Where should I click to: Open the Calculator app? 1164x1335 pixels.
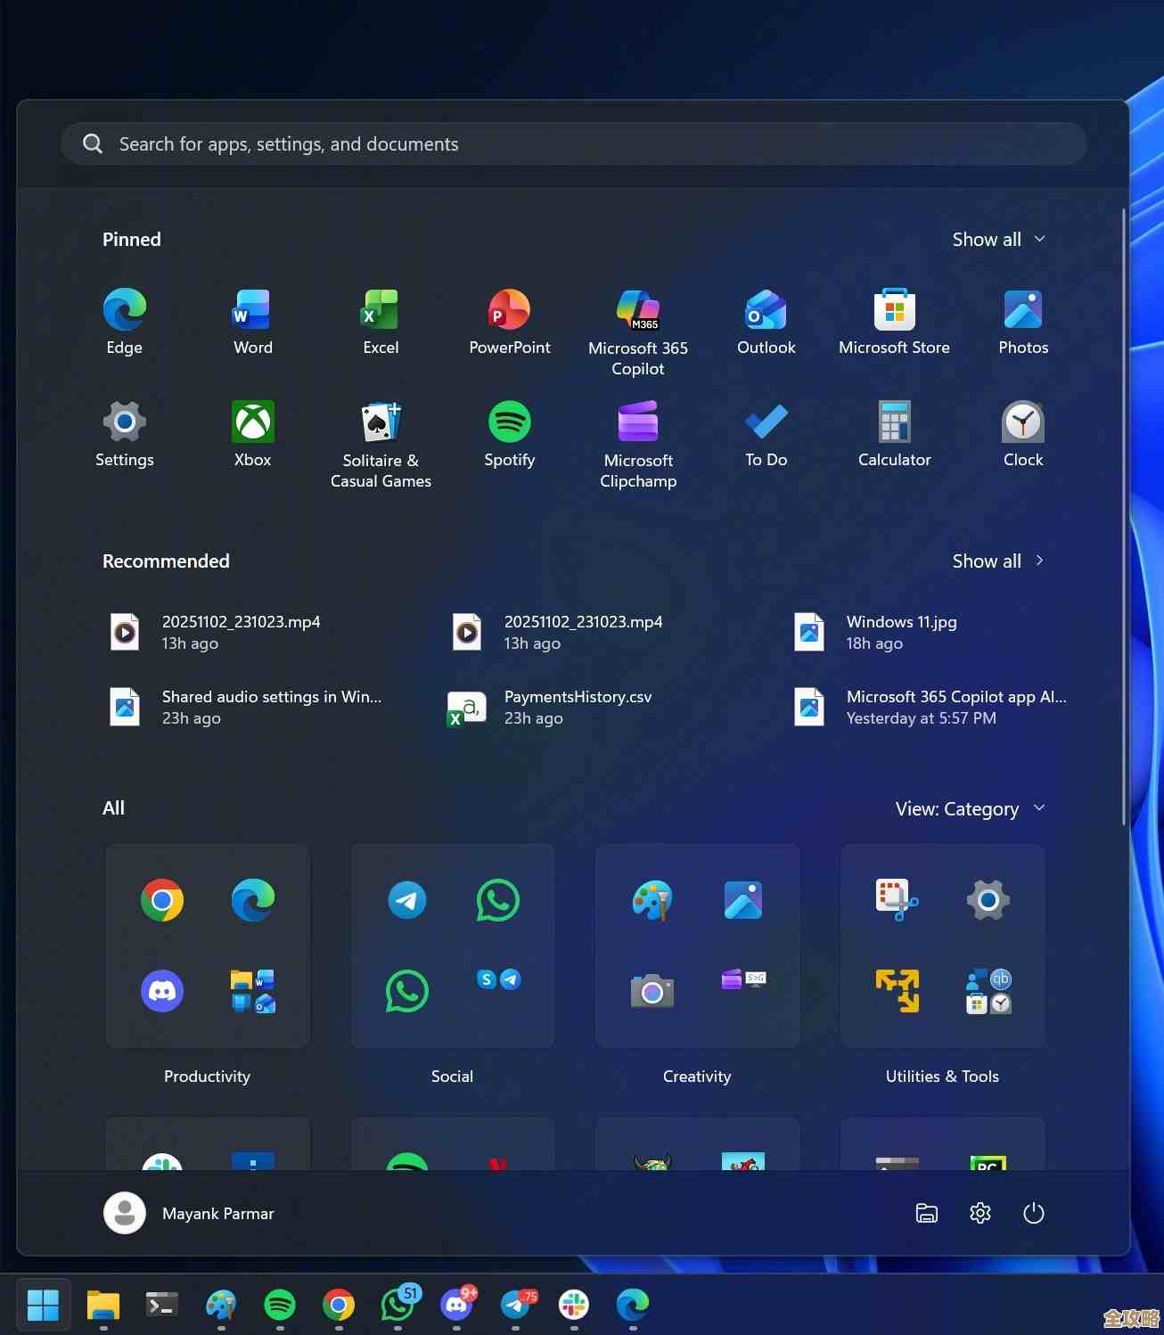[x=893, y=435]
